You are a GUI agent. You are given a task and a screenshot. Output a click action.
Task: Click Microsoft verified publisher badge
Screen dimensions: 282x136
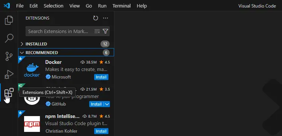[x=48, y=77]
